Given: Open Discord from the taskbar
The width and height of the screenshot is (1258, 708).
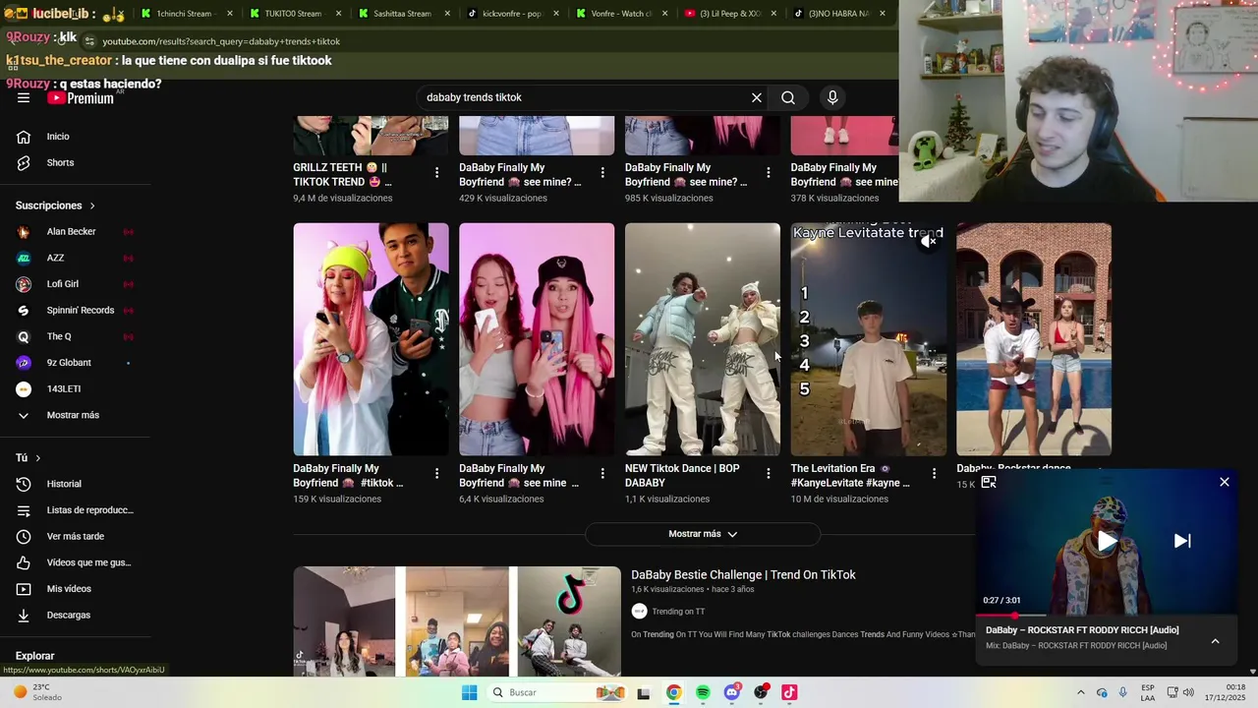Looking at the screenshot, I should tap(731, 692).
